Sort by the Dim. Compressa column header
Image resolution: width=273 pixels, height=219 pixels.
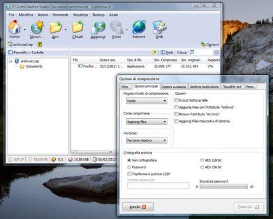coord(165,60)
